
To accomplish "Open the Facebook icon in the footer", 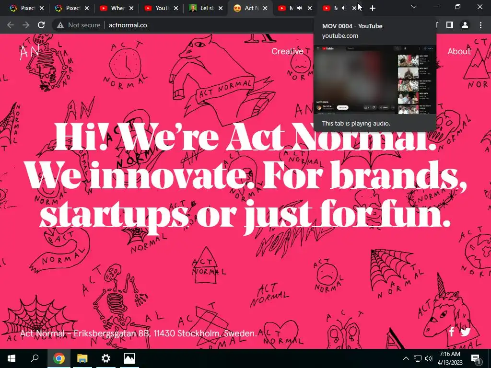I will (x=452, y=332).
